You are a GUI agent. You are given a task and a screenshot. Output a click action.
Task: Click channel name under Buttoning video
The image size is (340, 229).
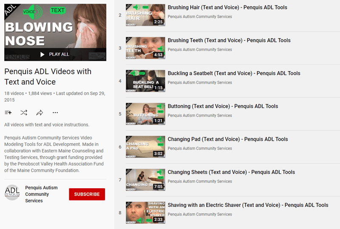click(x=200, y=115)
